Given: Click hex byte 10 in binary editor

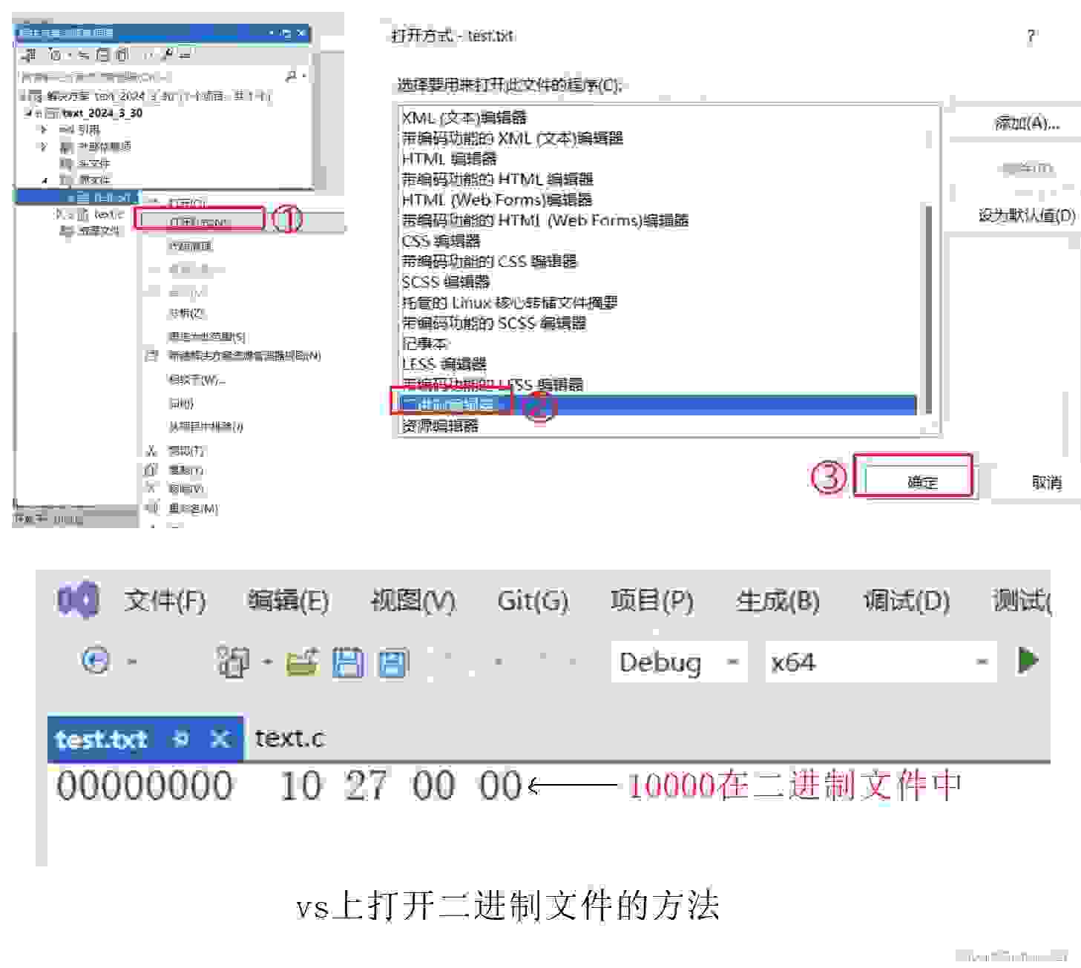Looking at the screenshot, I should 300,786.
